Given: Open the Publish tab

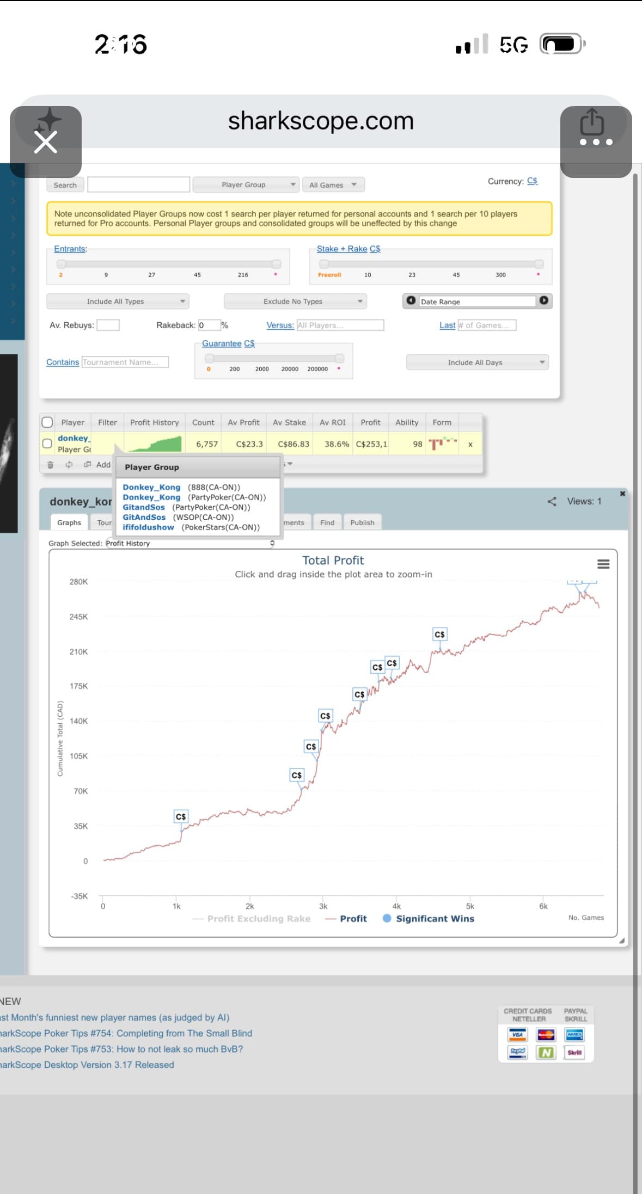Looking at the screenshot, I should 362,522.
